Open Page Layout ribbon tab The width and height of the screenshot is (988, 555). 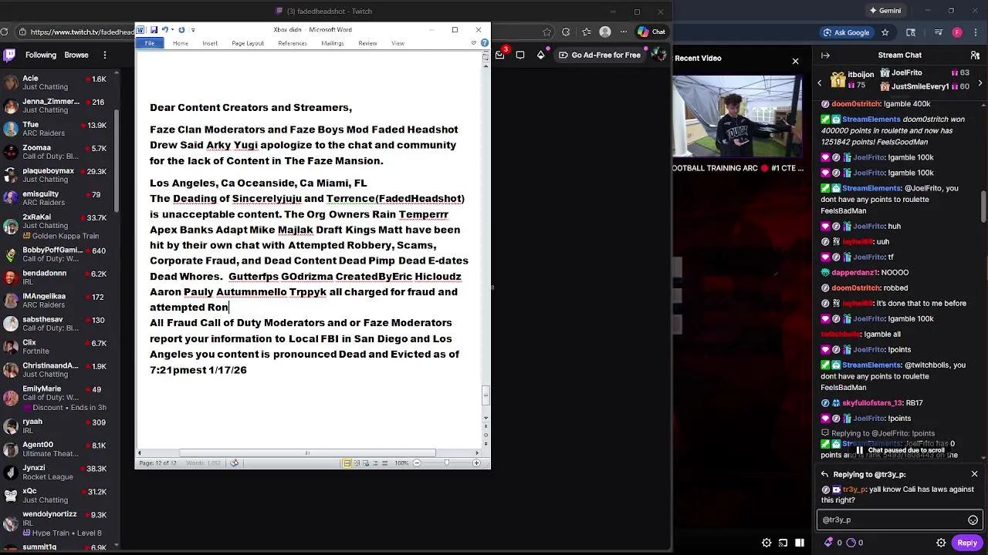[248, 43]
